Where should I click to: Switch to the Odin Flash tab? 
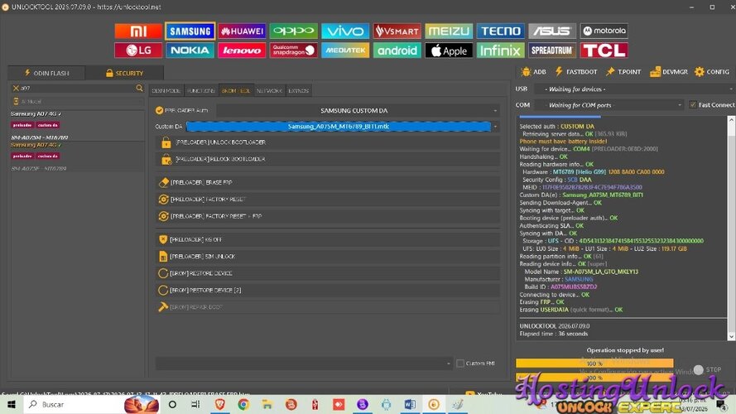click(x=46, y=73)
